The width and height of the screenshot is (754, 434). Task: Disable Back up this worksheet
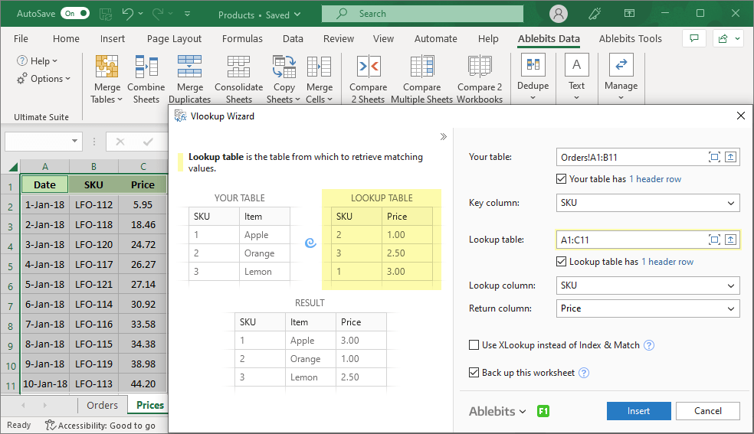coord(474,373)
